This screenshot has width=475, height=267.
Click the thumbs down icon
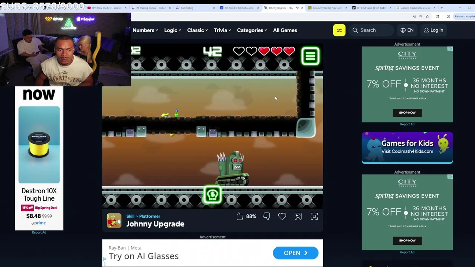click(x=266, y=216)
